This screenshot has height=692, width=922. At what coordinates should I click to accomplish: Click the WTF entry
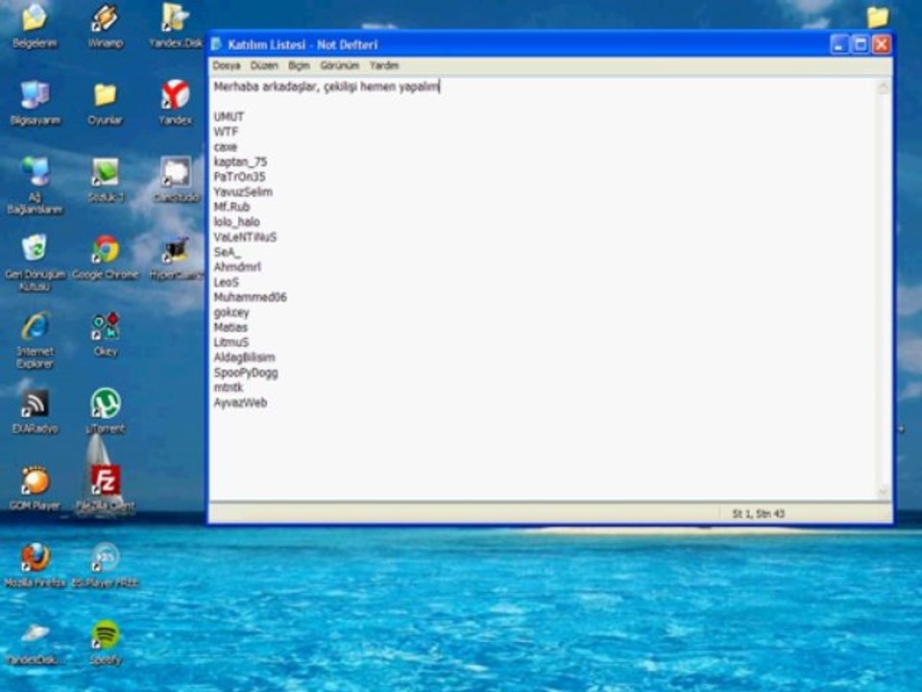pos(226,132)
